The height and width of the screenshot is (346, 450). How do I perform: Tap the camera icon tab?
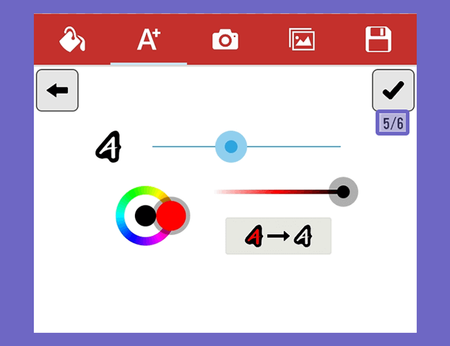click(x=225, y=39)
